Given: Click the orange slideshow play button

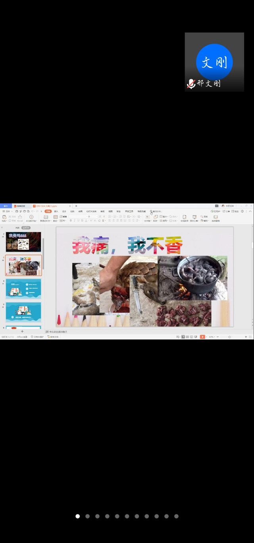Looking at the screenshot, I should point(202,337).
